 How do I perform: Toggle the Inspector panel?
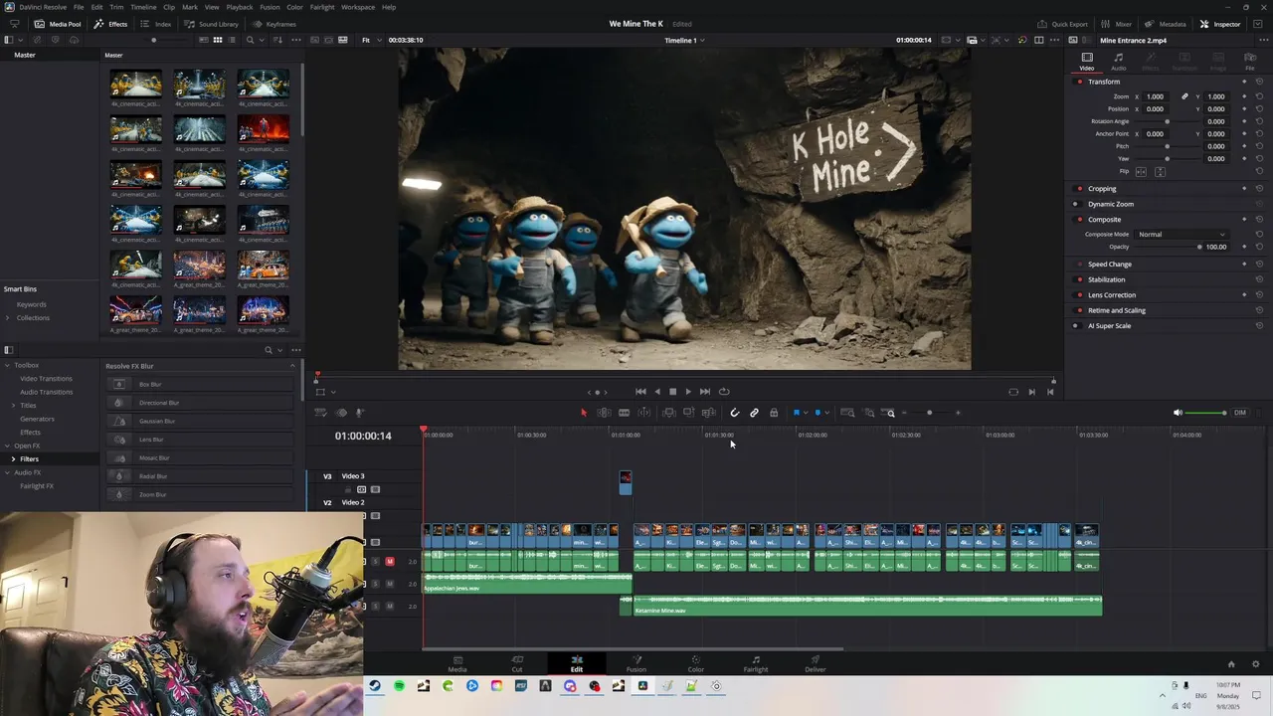1219,24
